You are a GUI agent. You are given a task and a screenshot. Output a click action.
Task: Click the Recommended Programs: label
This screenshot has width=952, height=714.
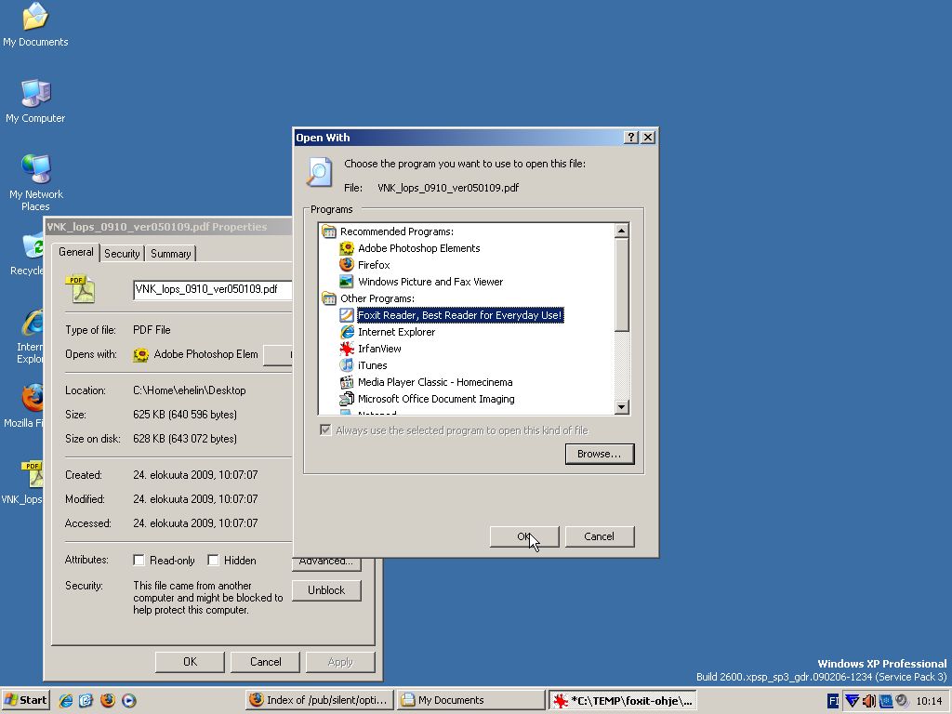pyautogui.click(x=396, y=231)
